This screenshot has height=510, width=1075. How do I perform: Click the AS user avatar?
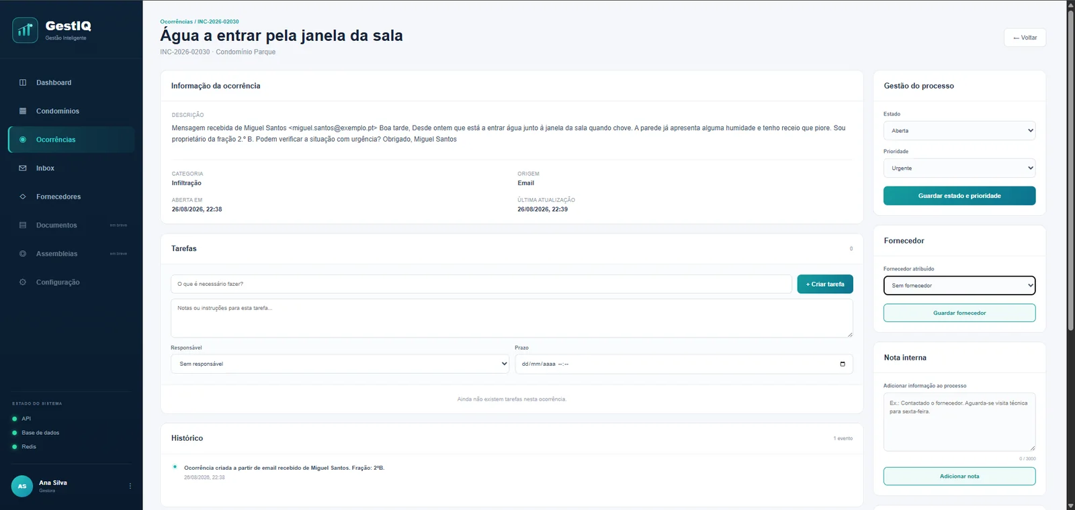22,486
